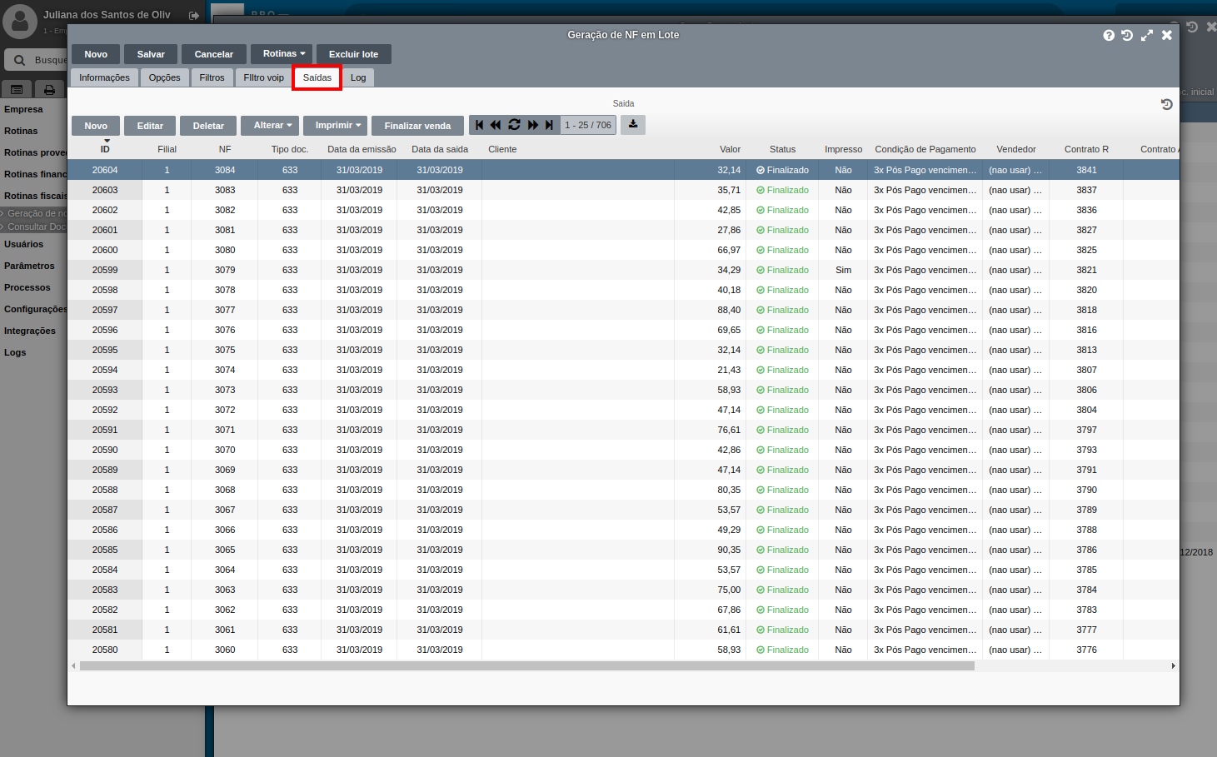Click the help icon in dialog header
1217x757 pixels.
pos(1109,35)
